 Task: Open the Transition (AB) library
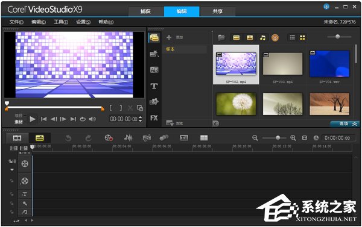click(154, 70)
